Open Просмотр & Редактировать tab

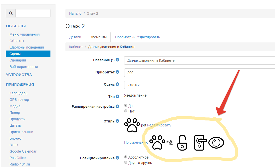(x=137, y=37)
